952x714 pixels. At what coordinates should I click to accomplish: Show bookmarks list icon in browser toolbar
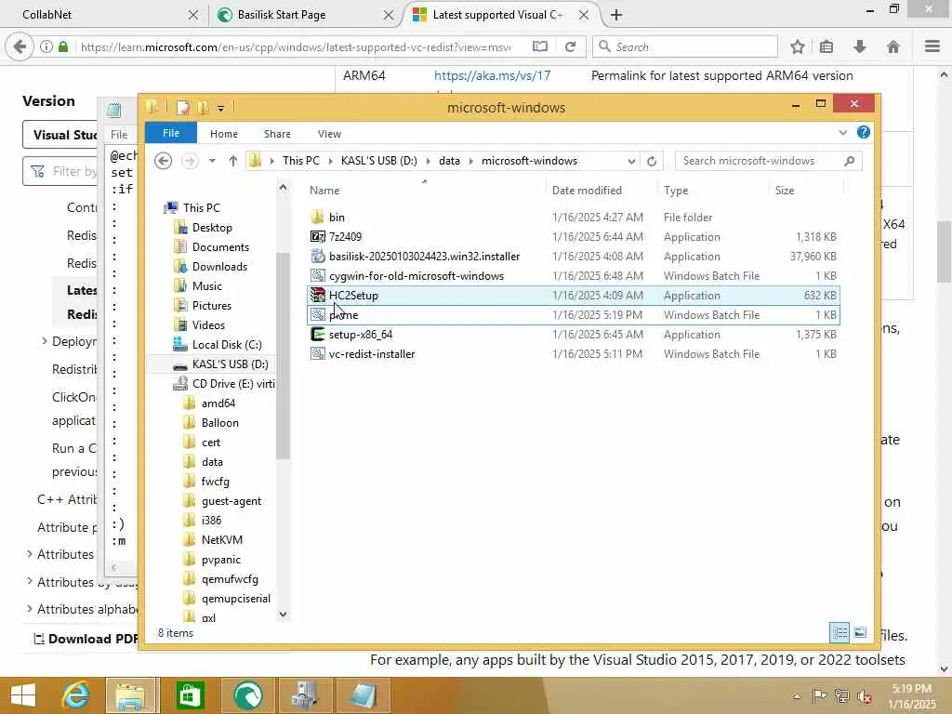[826, 46]
